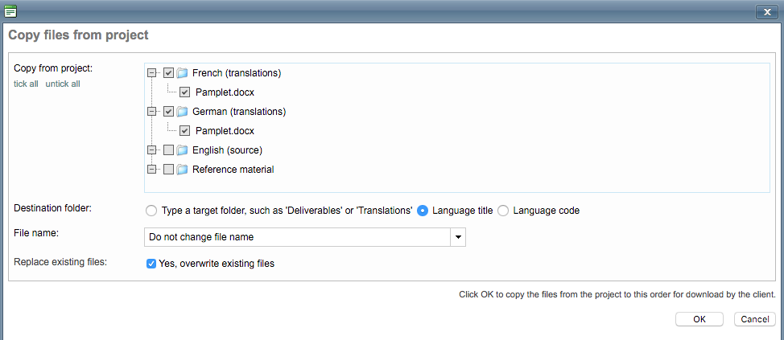784x340 pixels.
Task: Tick the English (source) checkbox
Action: 168,150
